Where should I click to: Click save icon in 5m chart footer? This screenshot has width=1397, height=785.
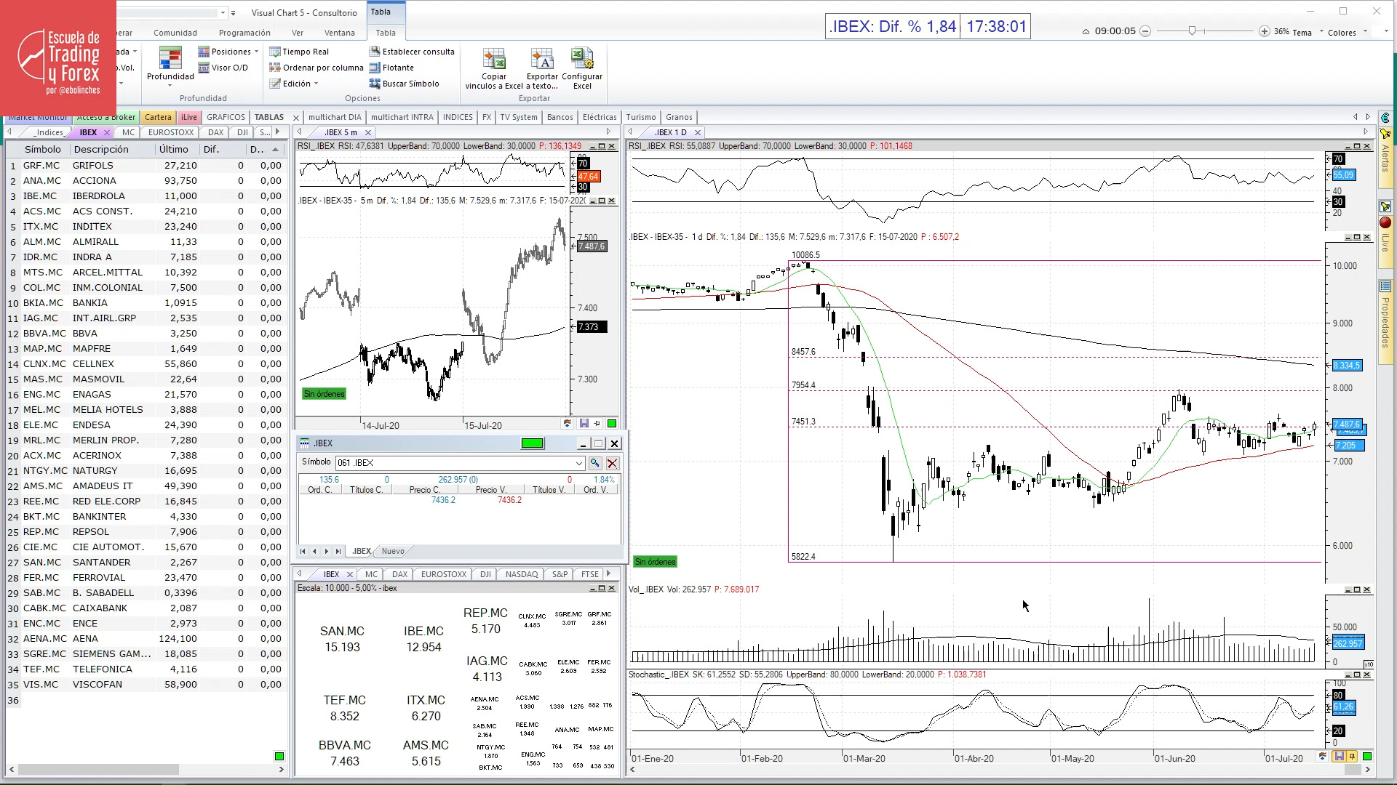[x=584, y=424]
